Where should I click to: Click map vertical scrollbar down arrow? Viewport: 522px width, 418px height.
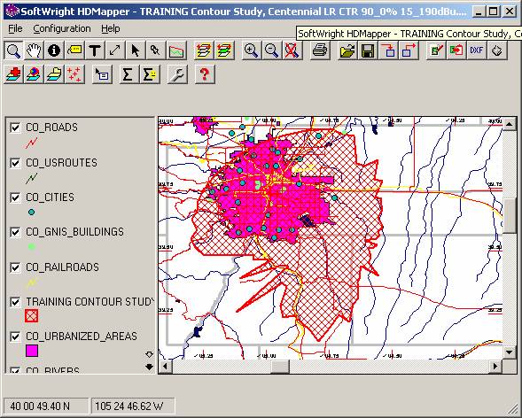(510, 352)
